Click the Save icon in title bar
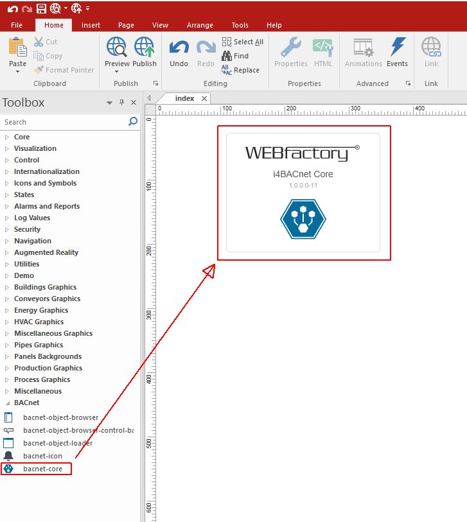 tap(41, 8)
